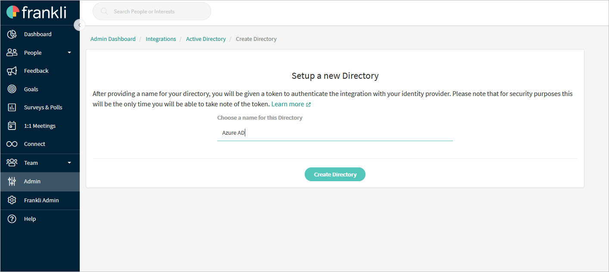Go to Admin Dashboard breadcrumb

[x=113, y=39]
